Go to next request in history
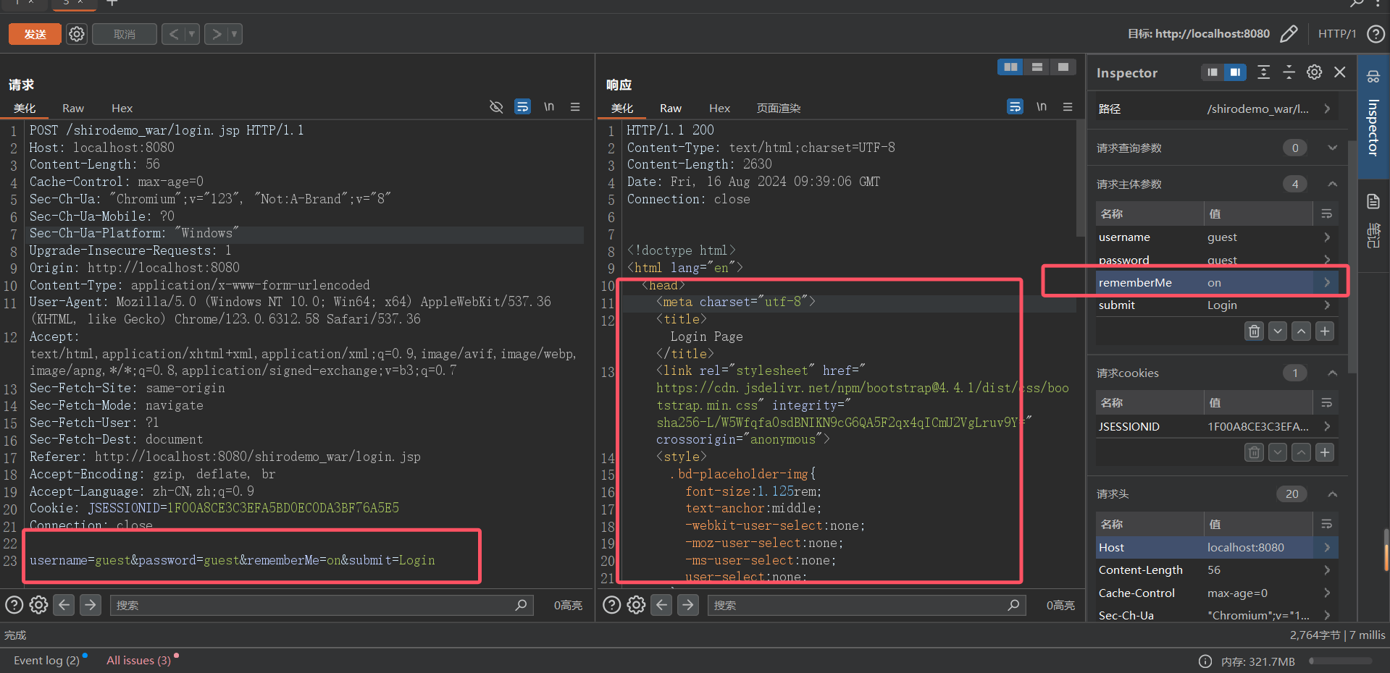The height and width of the screenshot is (673, 1390). 216,34
